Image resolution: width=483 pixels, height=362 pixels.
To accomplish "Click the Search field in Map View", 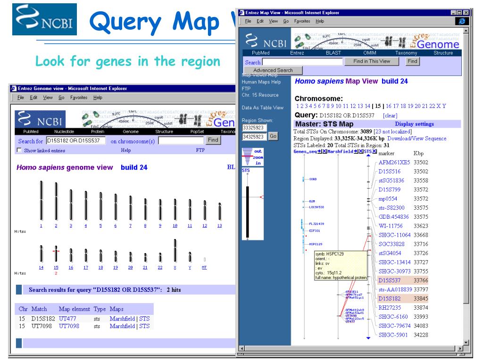I will point(302,62).
